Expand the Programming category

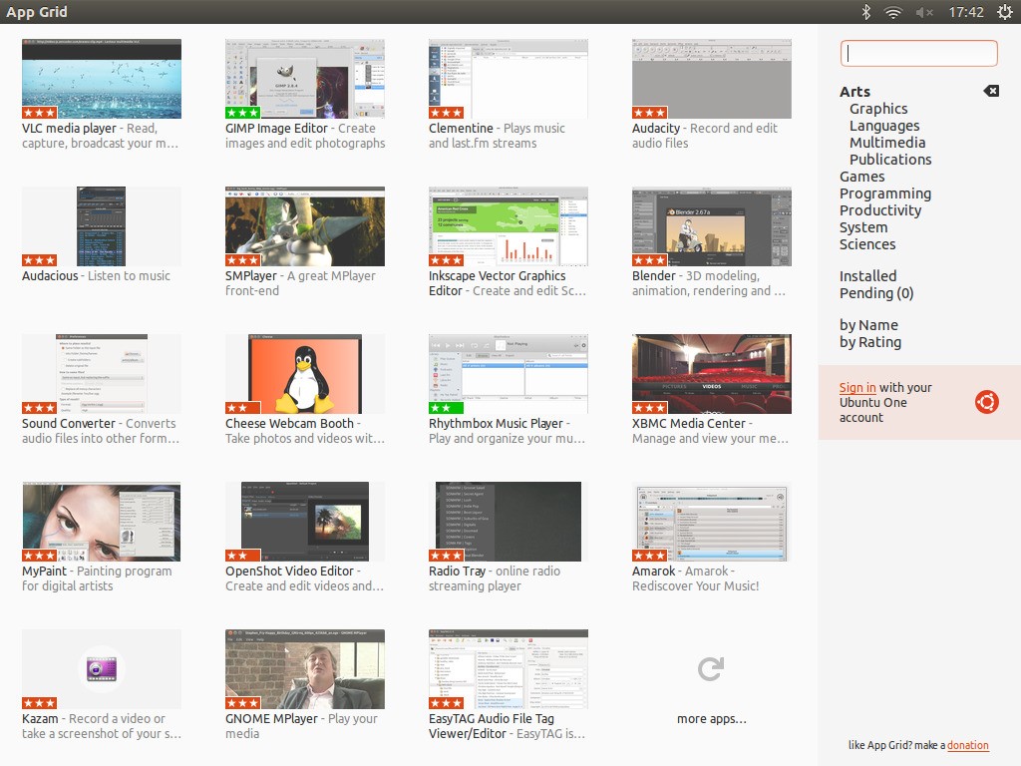[x=885, y=193]
